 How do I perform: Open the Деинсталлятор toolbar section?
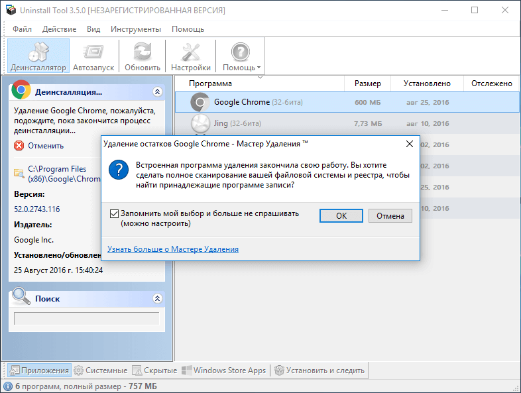pyautogui.click(x=38, y=56)
